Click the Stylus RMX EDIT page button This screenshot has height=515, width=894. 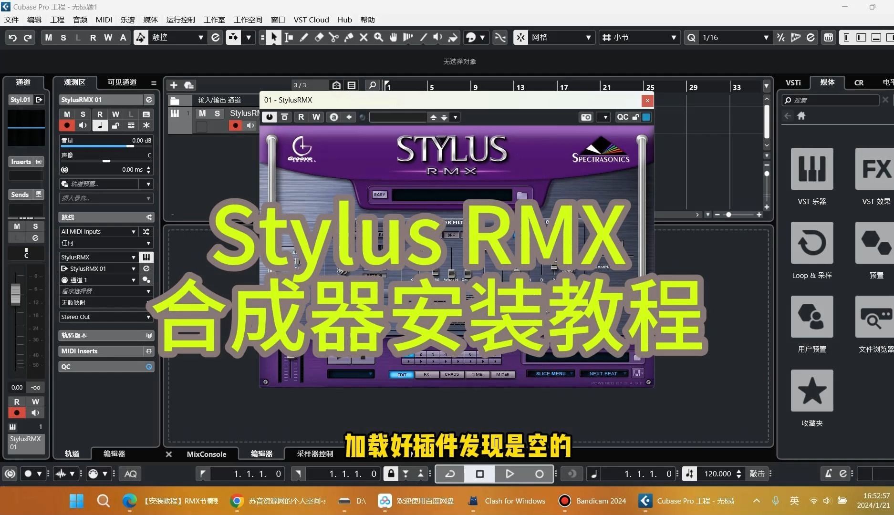pos(402,374)
